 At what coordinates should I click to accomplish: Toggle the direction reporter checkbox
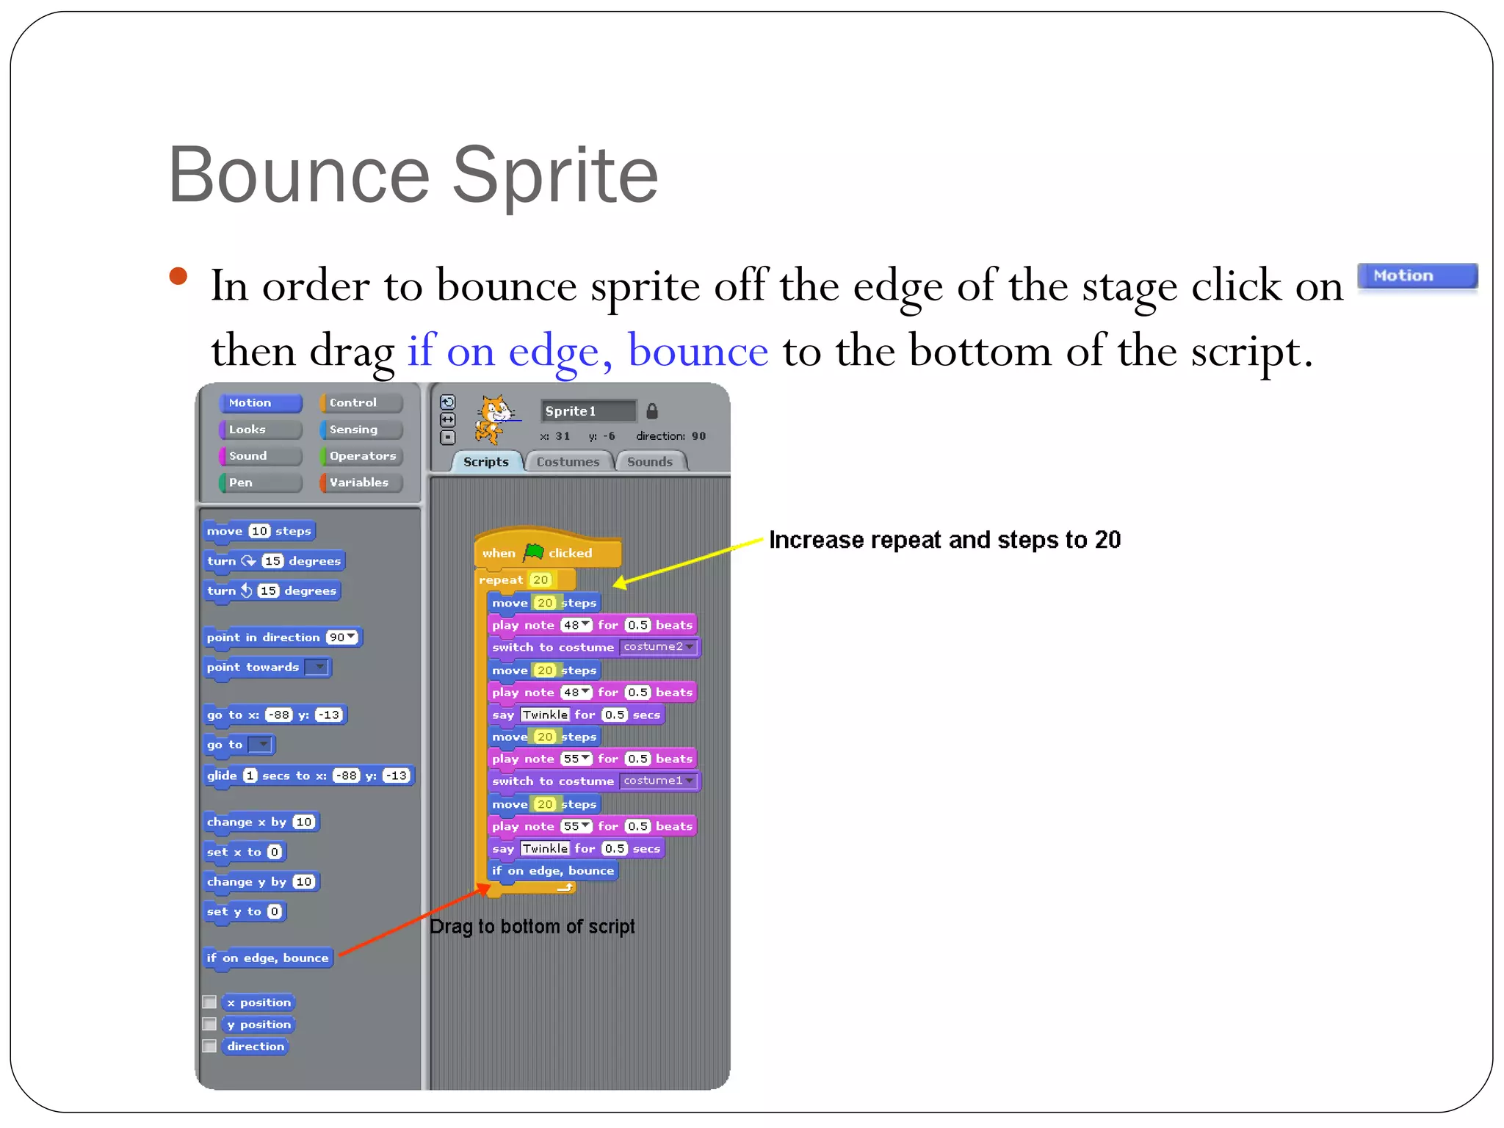click(x=210, y=1046)
